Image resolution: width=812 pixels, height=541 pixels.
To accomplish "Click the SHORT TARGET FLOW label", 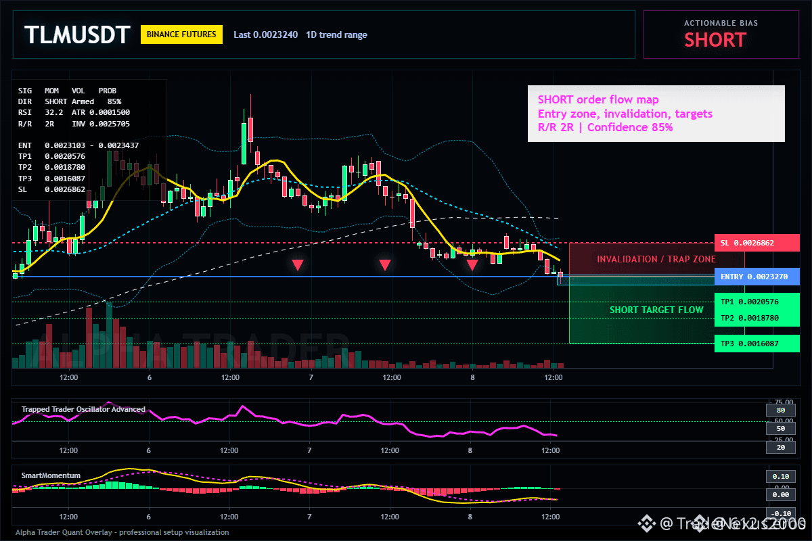I will (x=656, y=310).
